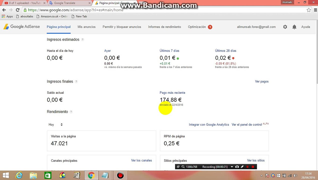Screen dimensions: 318x180
Task: Open the Ayer earnings link
Action: [x=107, y=51]
